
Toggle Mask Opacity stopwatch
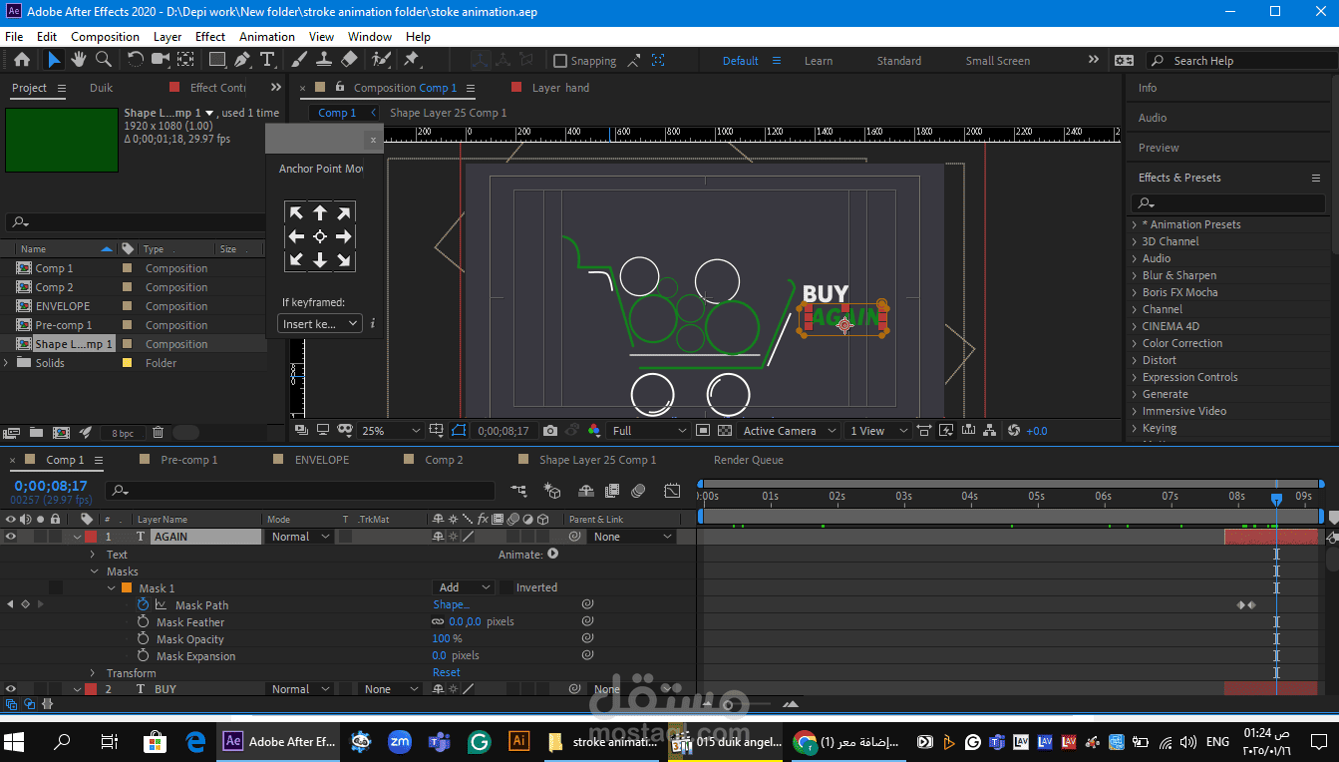(143, 639)
